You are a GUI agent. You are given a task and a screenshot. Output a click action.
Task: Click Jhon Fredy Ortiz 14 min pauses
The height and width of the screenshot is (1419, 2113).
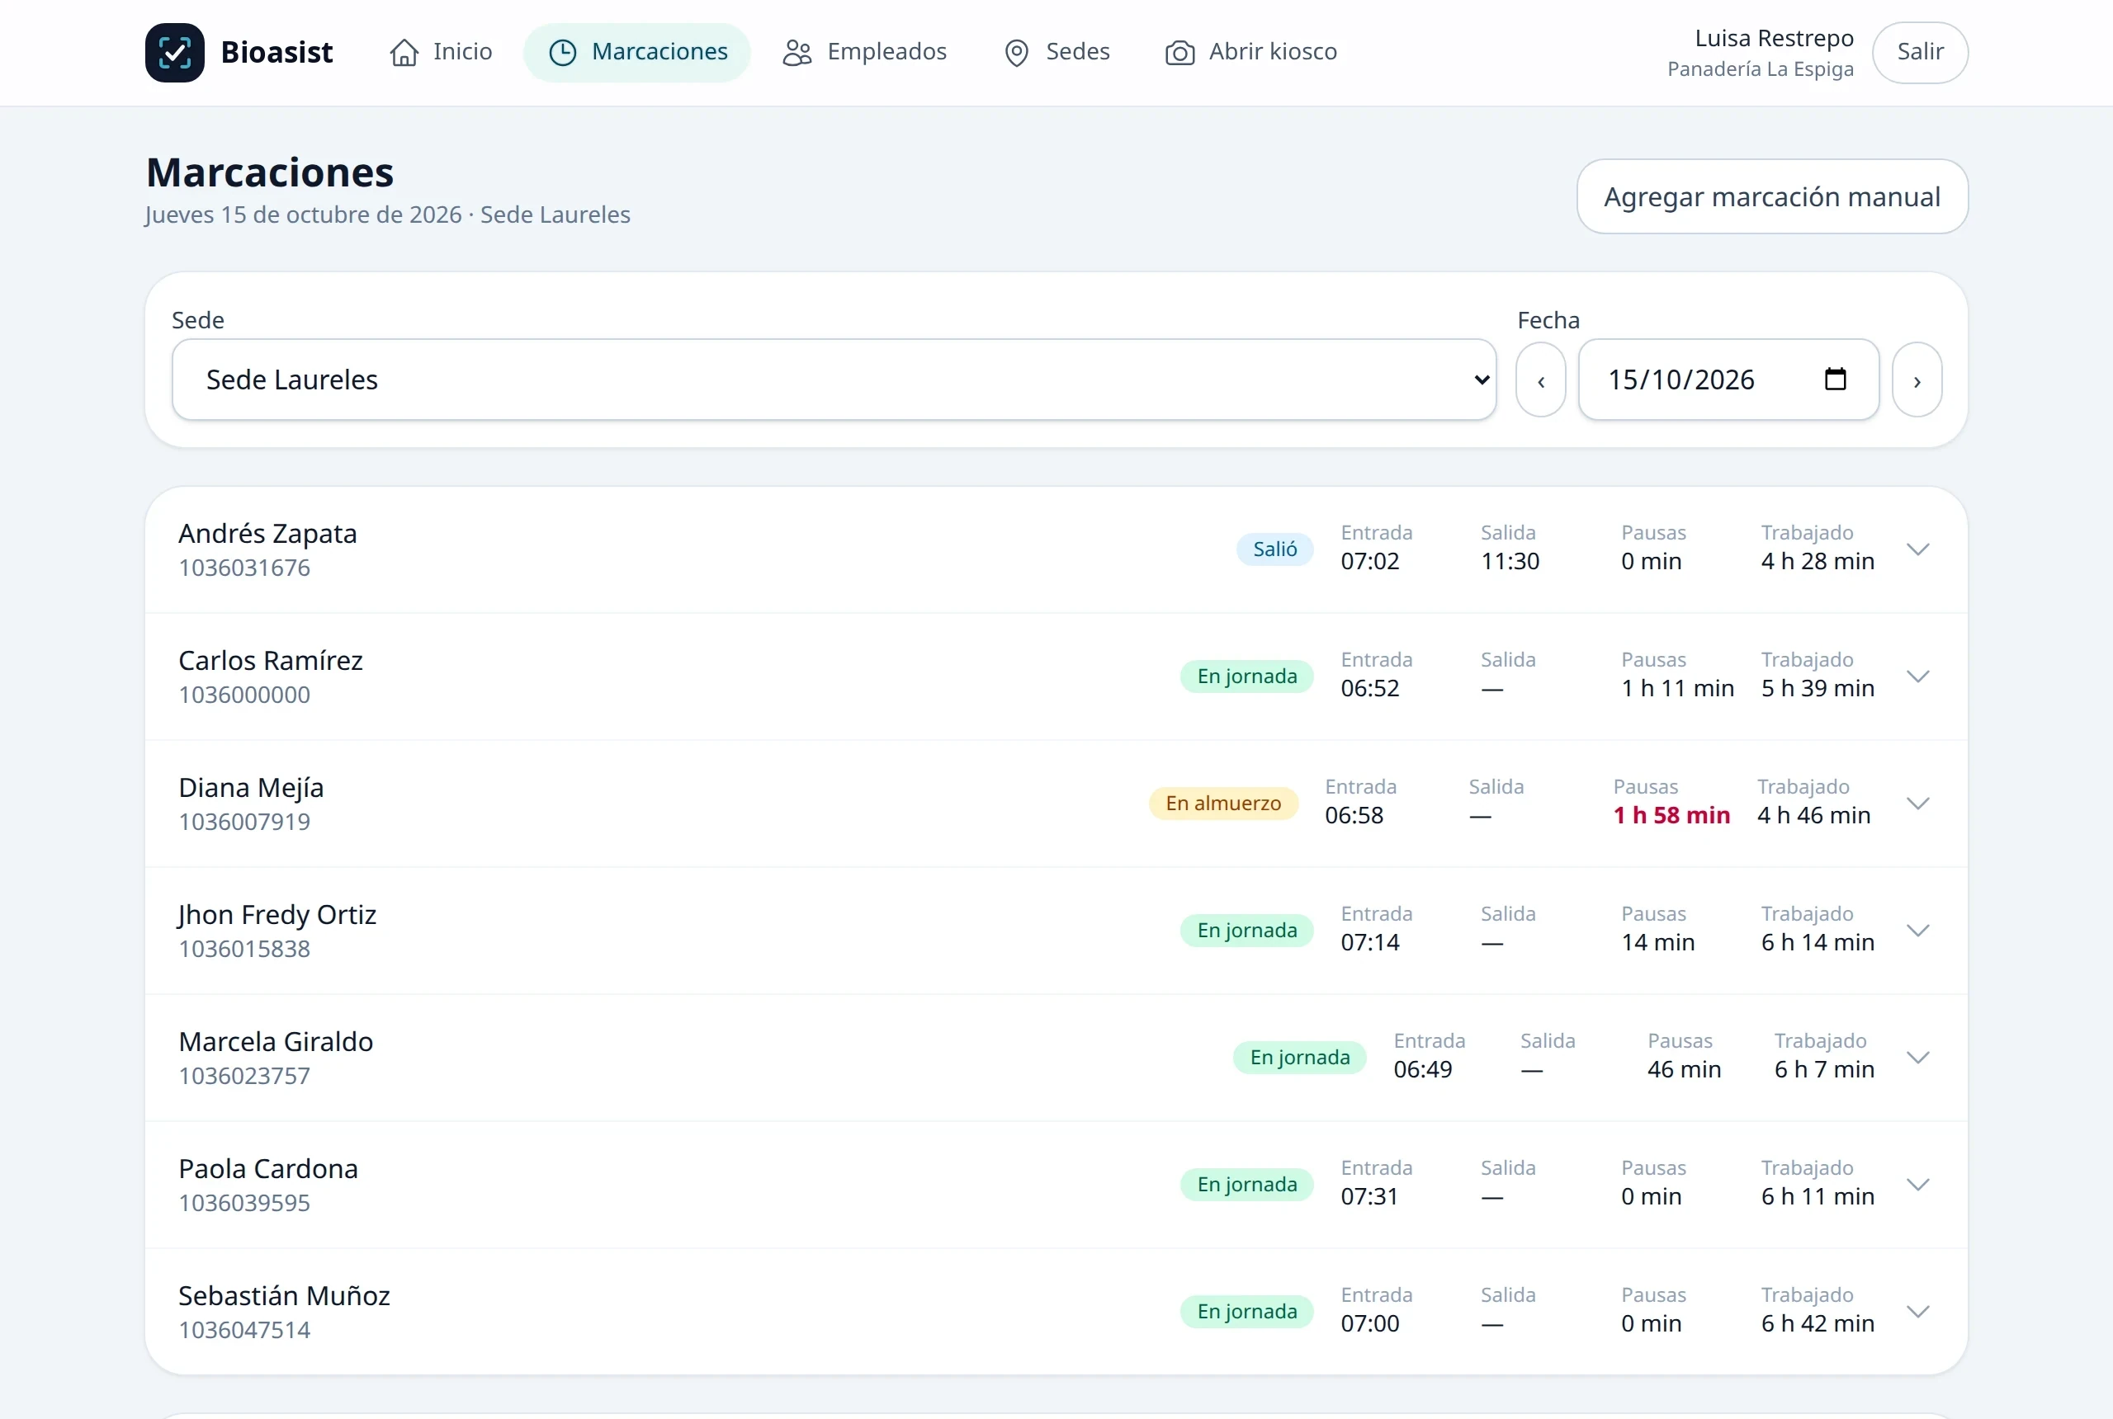(1657, 942)
